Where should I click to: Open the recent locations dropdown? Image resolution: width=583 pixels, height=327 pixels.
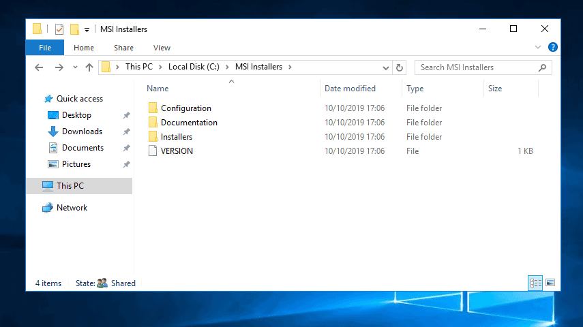tap(75, 67)
